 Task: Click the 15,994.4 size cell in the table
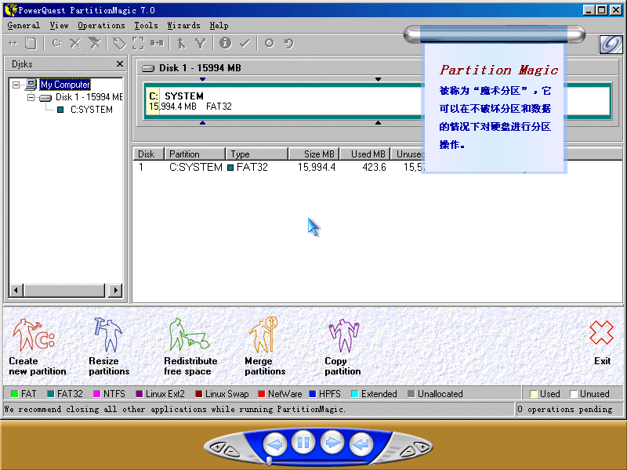(317, 167)
